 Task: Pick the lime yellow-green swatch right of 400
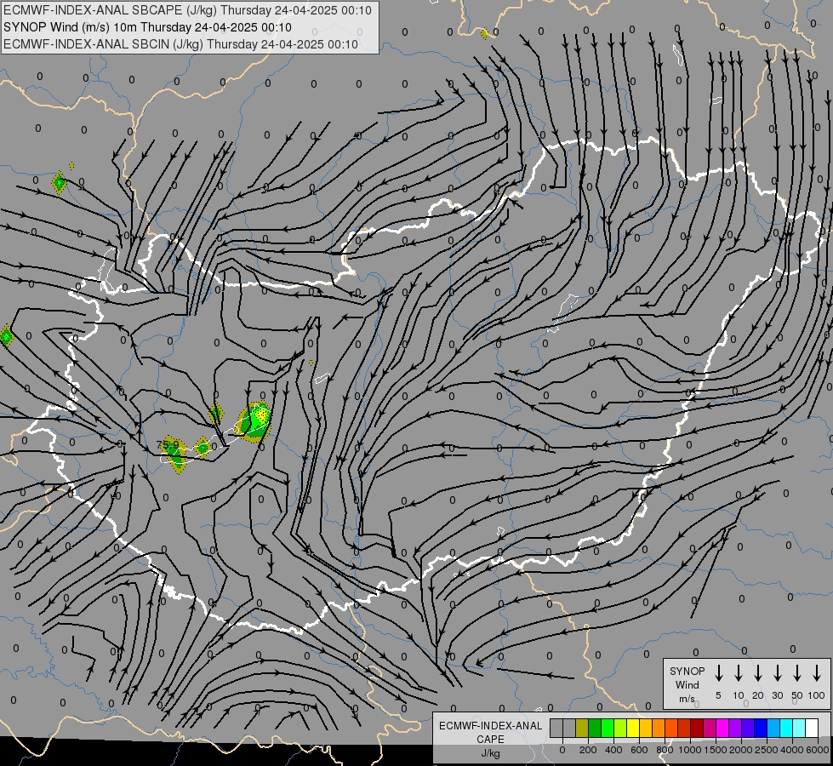(x=620, y=728)
